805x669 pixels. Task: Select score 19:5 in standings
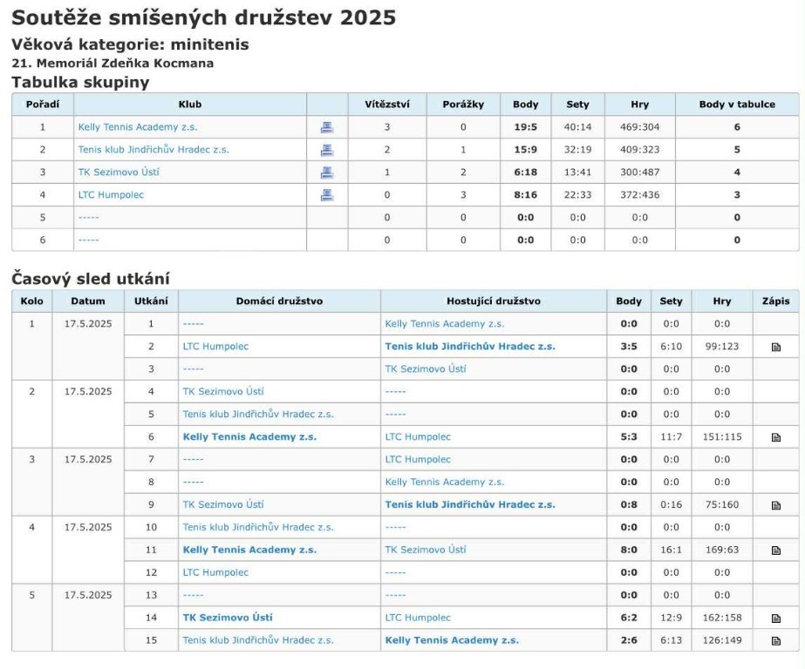click(x=526, y=127)
